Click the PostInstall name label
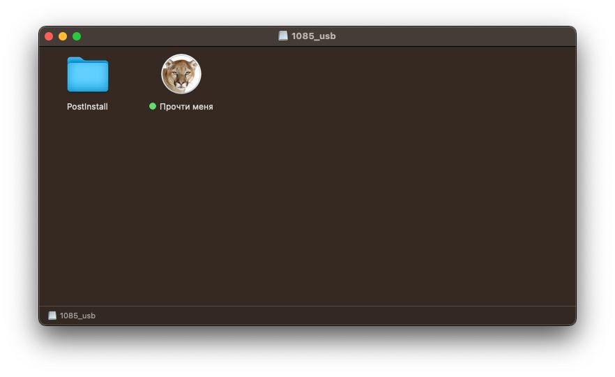Viewport: 615px width, 377px height. click(87, 106)
